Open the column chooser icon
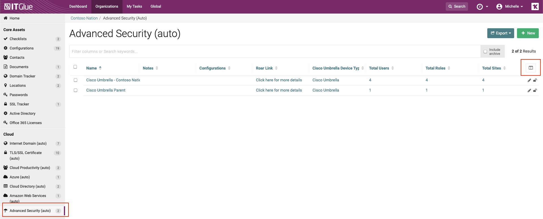The height and width of the screenshot is (219, 543). click(x=531, y=68)
